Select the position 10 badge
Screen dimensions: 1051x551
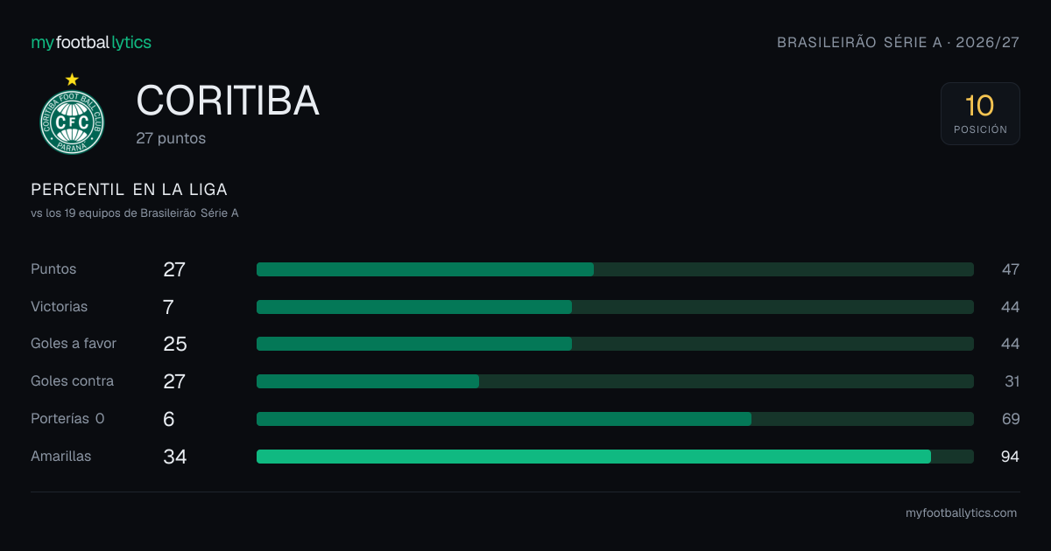coord(980,114)
